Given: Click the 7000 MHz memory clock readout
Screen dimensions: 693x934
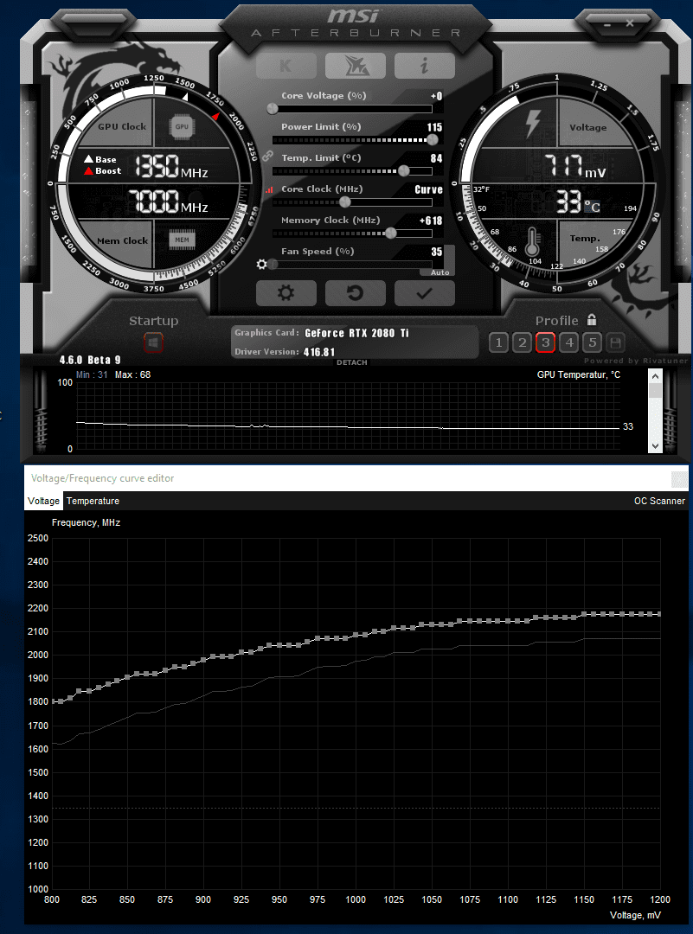Looking at the screenshot, I should [169, 202].
